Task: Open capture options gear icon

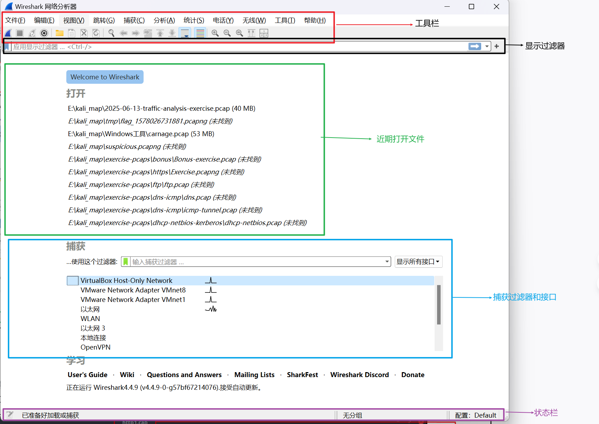Action: click(x=44, y=33)
